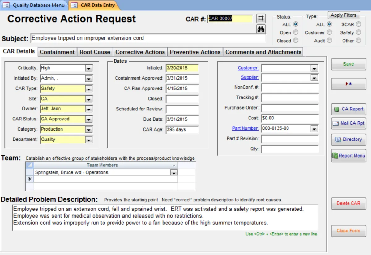Screen dimensions: 371x255
Task: Open the Initiated By dropdown
Action: click(89, 79)
